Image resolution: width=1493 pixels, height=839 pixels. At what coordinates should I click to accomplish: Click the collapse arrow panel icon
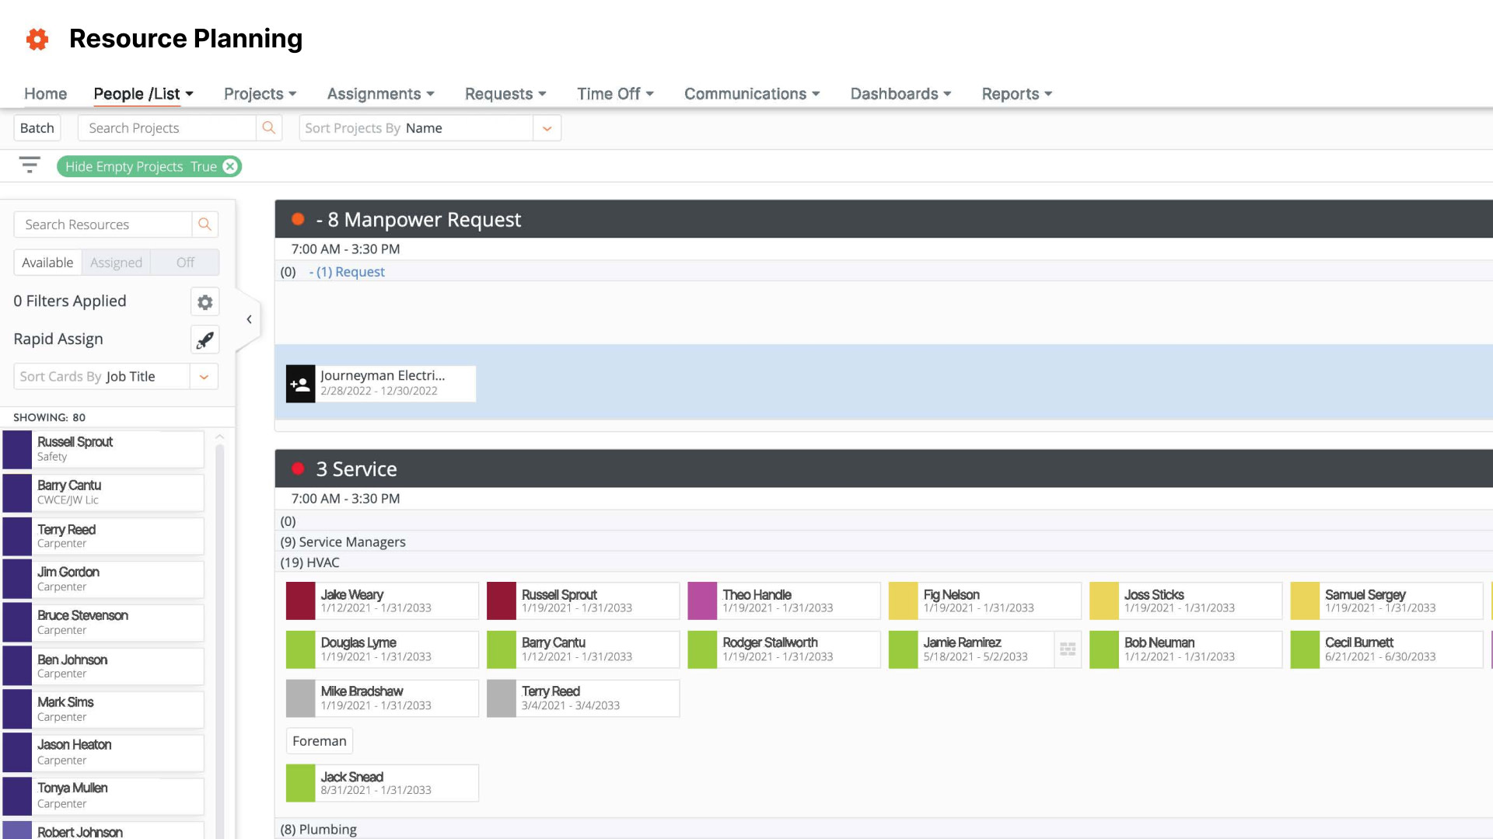pyautogui.click(x=248, y=319)
